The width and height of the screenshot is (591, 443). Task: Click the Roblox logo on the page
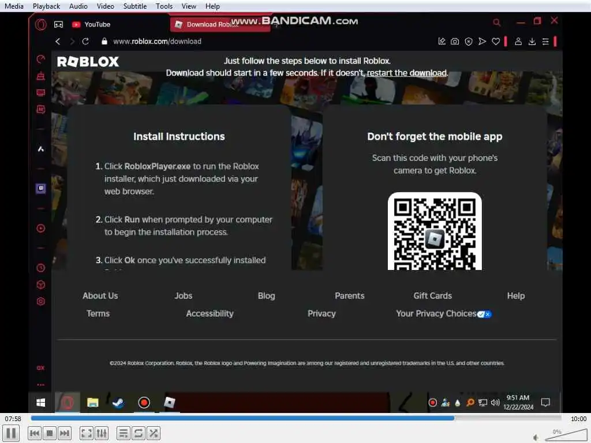pos(88,61)
